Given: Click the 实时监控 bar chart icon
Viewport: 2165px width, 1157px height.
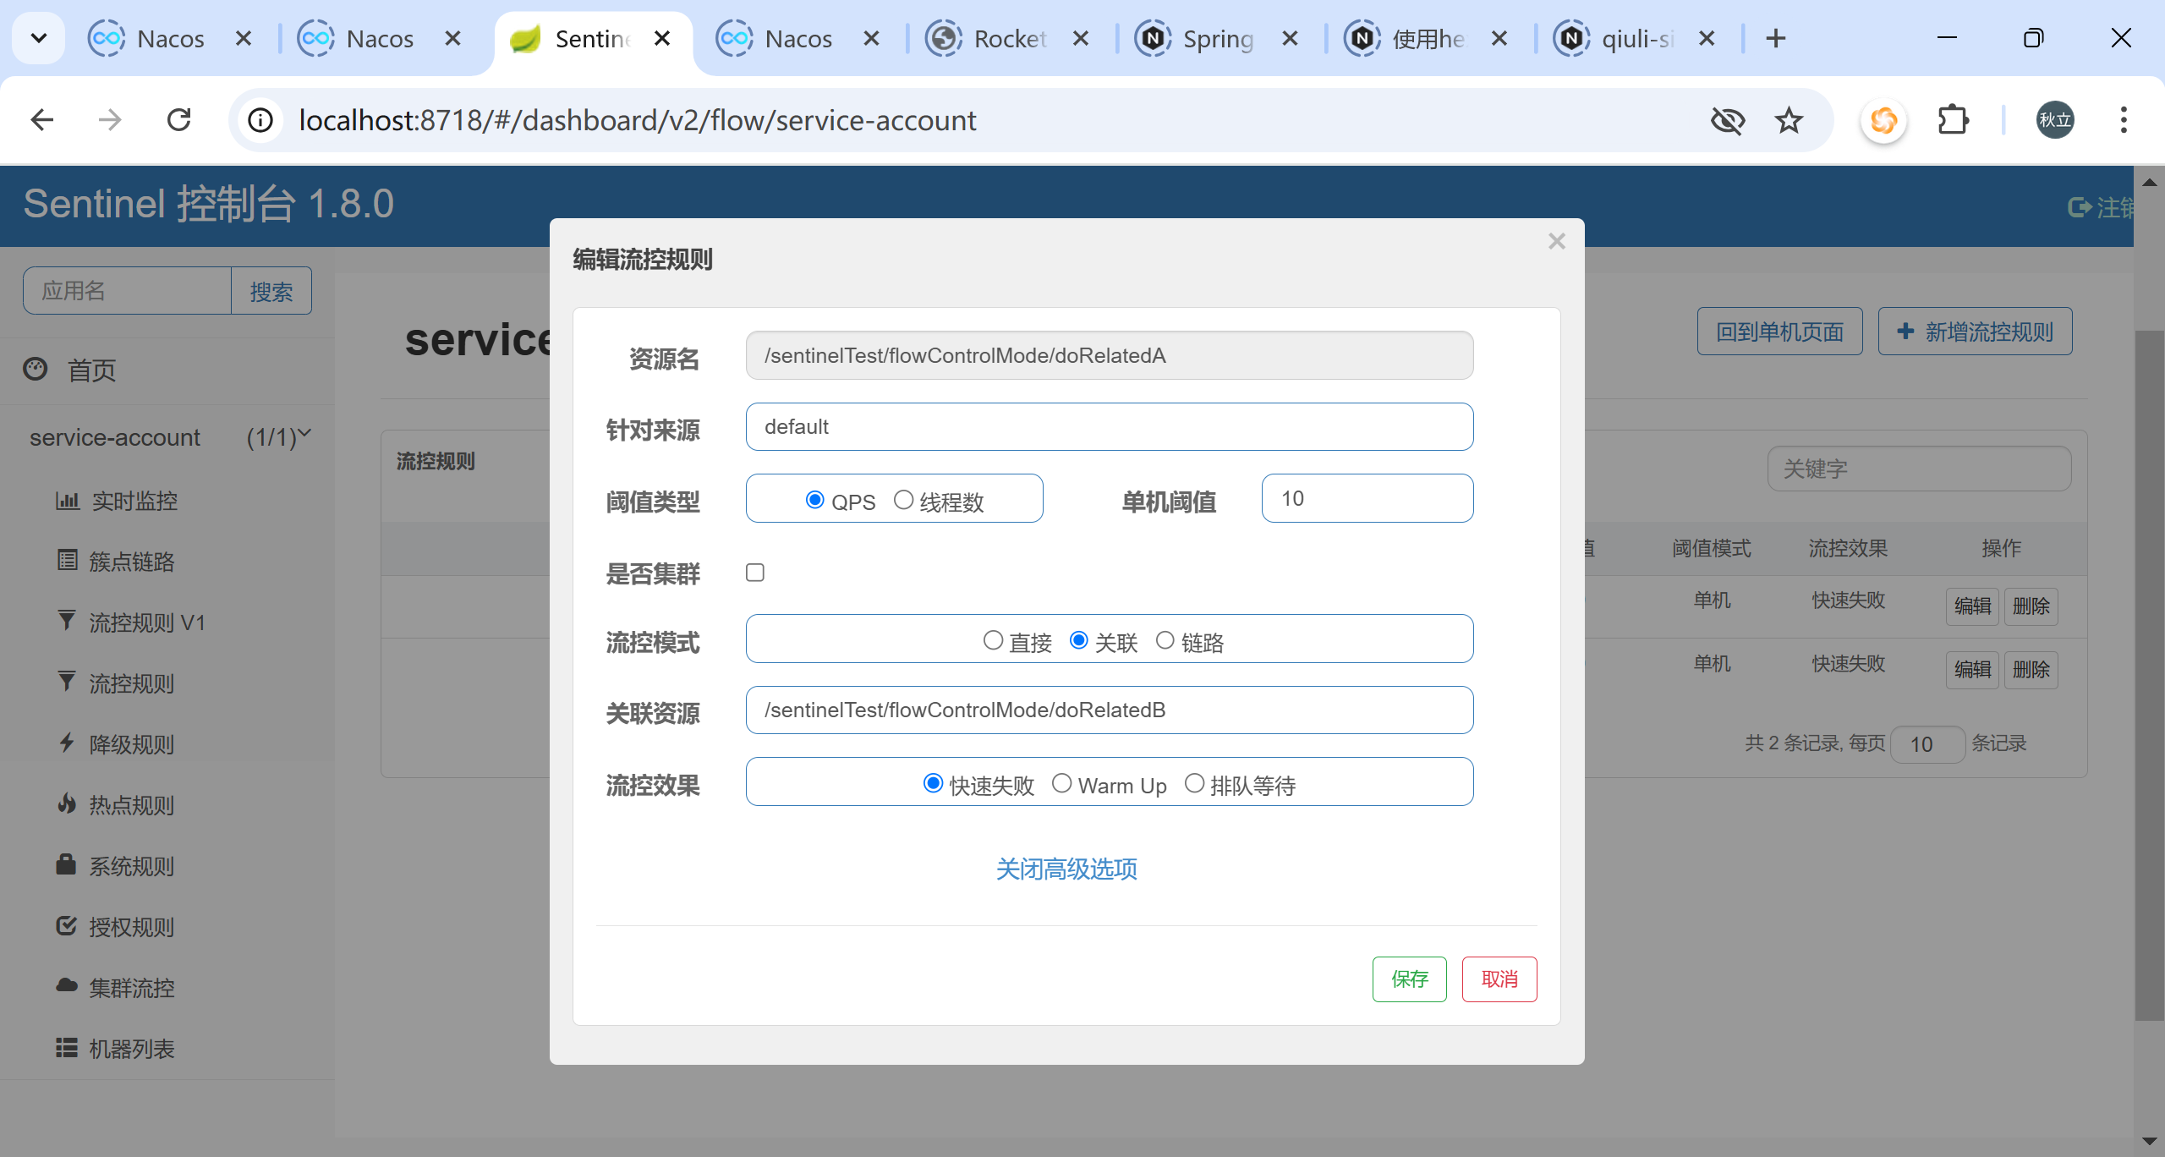Looking at the screenshot, I should [67, 501].
